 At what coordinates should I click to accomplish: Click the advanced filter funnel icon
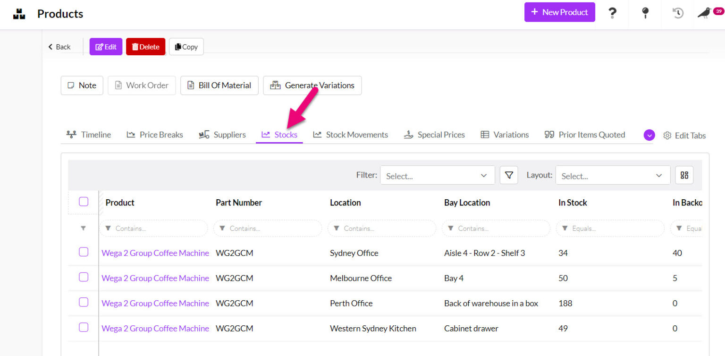point(508,175)
